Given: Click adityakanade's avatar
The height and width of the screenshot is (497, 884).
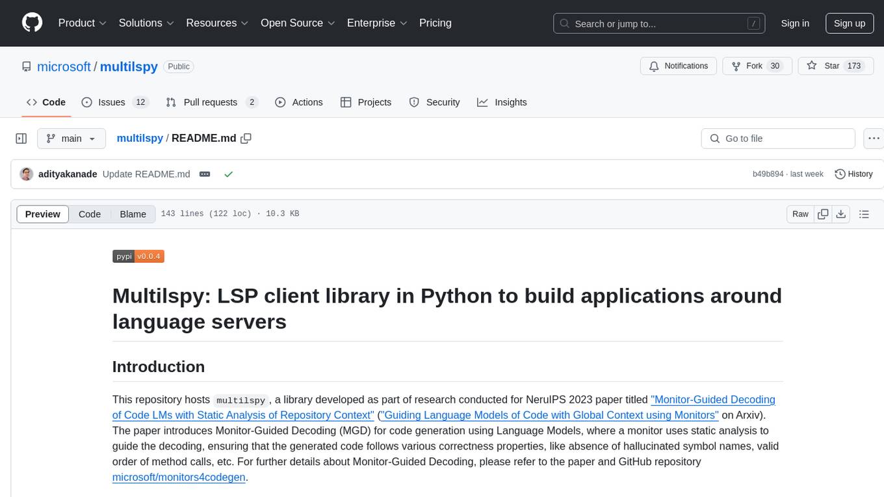Looking at the screenshot, I should point(27,174).
